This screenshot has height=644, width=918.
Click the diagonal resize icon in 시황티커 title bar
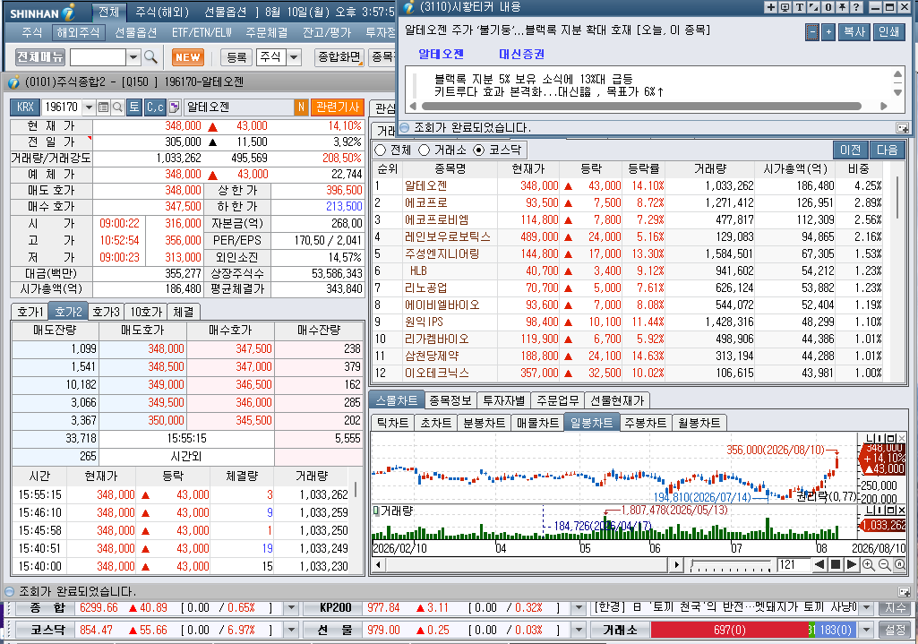[x=814, y=7]
